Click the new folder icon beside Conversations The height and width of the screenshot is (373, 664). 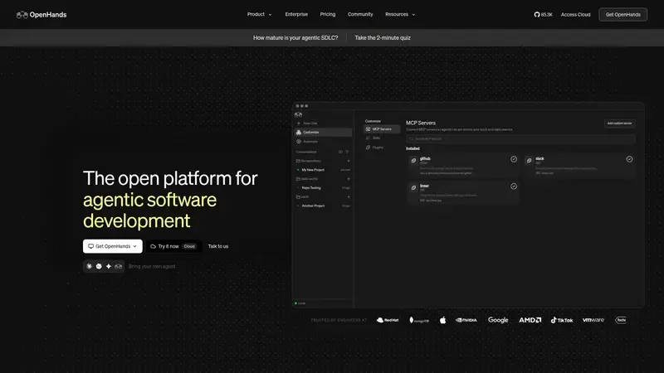coord(340,152)
